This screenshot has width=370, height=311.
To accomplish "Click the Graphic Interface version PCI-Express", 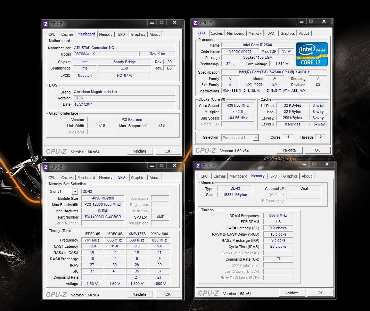I will pos(131,120).
